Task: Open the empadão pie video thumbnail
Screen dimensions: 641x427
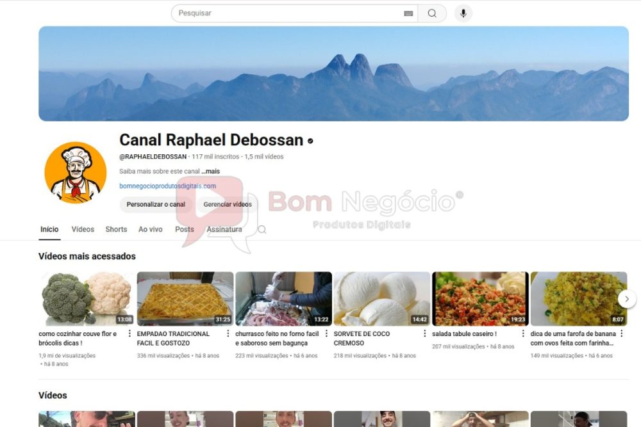Action: [x=185, y=299]
